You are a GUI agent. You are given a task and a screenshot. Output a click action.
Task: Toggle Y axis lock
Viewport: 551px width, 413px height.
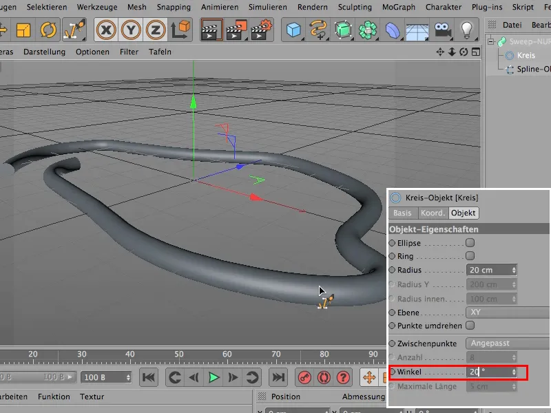coord(131,30)
